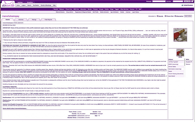Open the Age Verification link
Viewport: 195px width, 122px height.
115,12
